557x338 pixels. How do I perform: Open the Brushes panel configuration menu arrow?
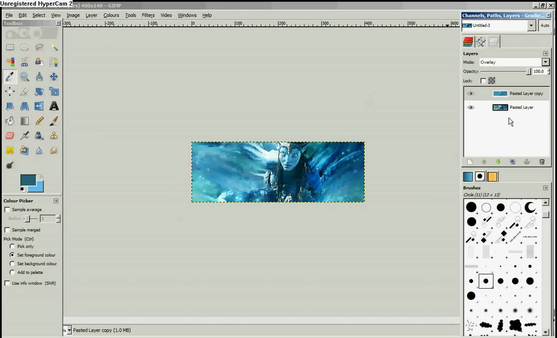coord(545,188)
